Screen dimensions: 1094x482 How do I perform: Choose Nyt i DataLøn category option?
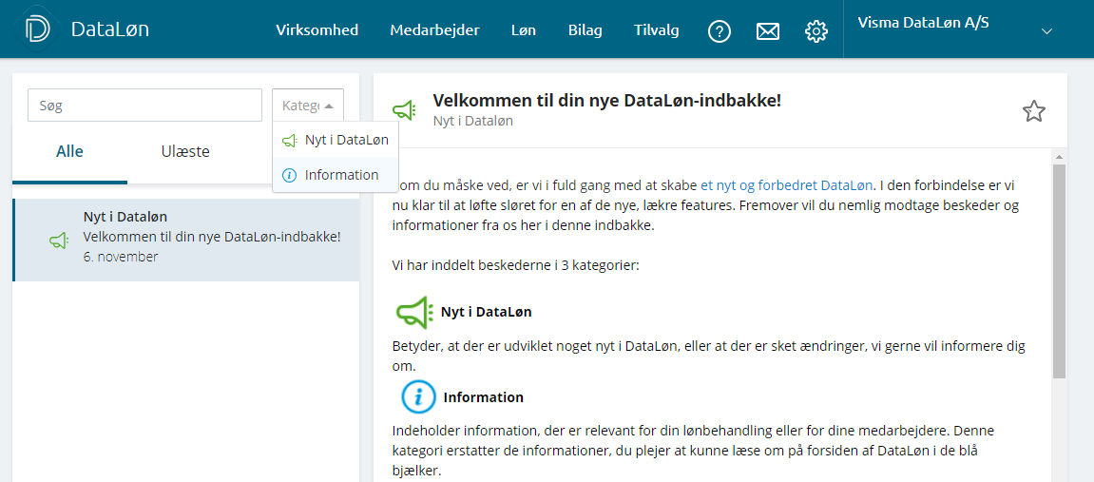(x=336, y=140)
